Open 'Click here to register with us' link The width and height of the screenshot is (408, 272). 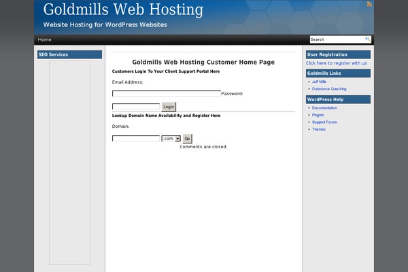pyautogui.click(x=336, y=63)
